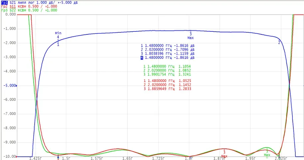Click the 0.000 label at the top of the vertical axis
304x160 pixels.
(x=10, y=15)
